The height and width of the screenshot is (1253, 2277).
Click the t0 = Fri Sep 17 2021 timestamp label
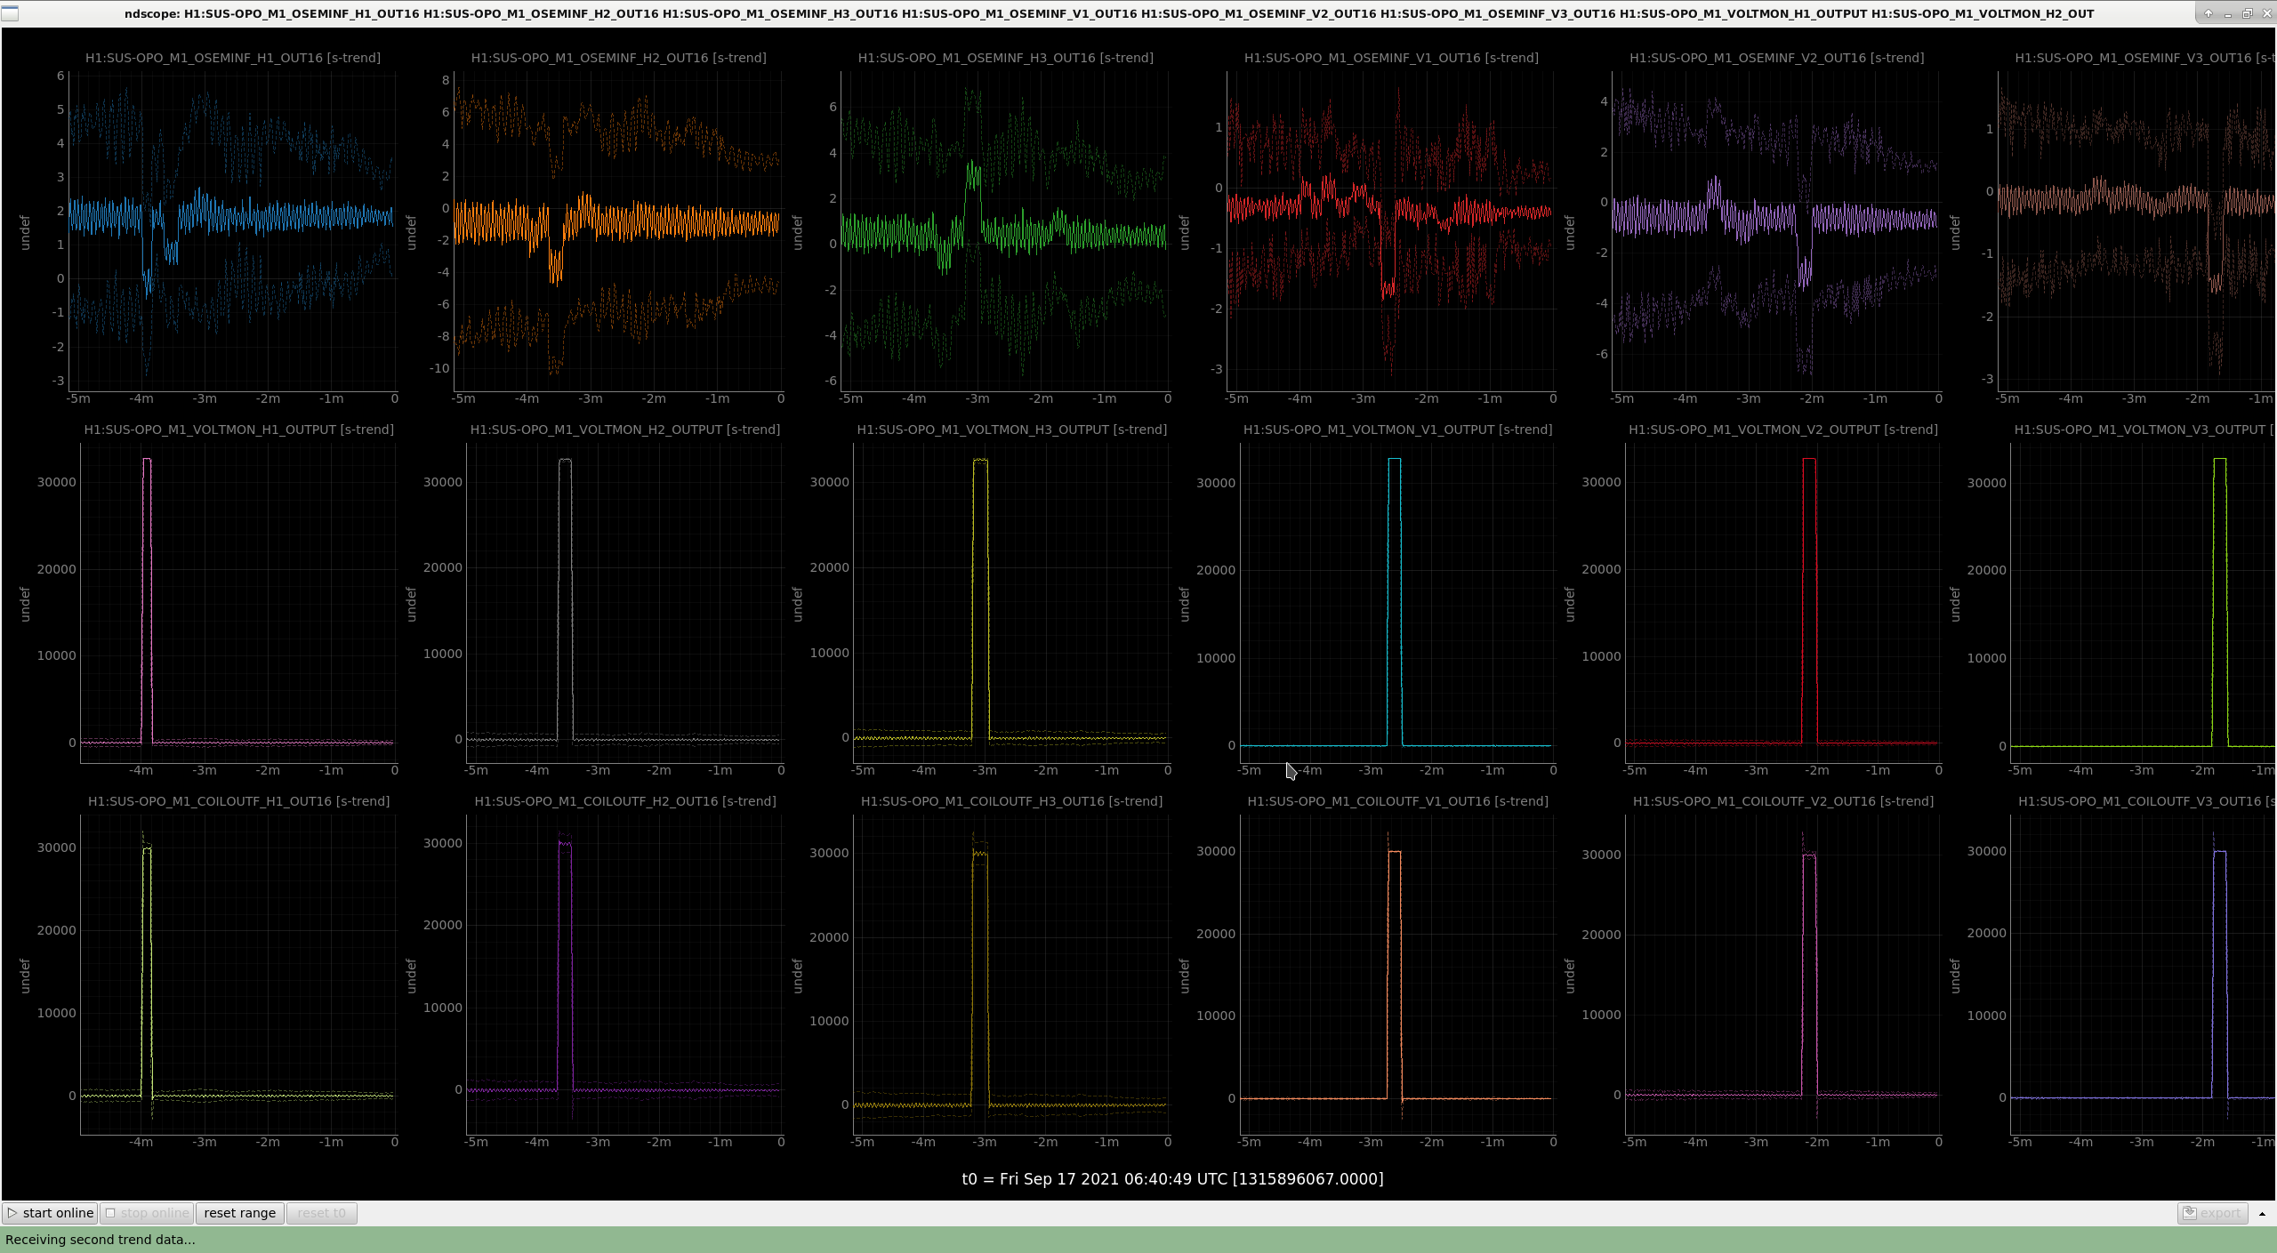tap(1172, 1179)
